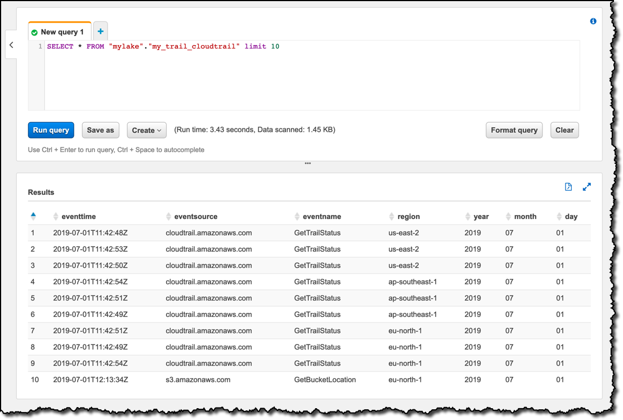623x420 pixels.
Task: Click the Run query button
Action: pyautogui.click(x=51, y=130)
